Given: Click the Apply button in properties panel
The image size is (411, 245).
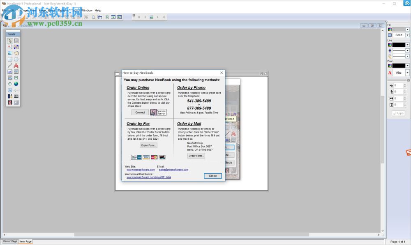Looking at the screenshot, I should (398, 113).
